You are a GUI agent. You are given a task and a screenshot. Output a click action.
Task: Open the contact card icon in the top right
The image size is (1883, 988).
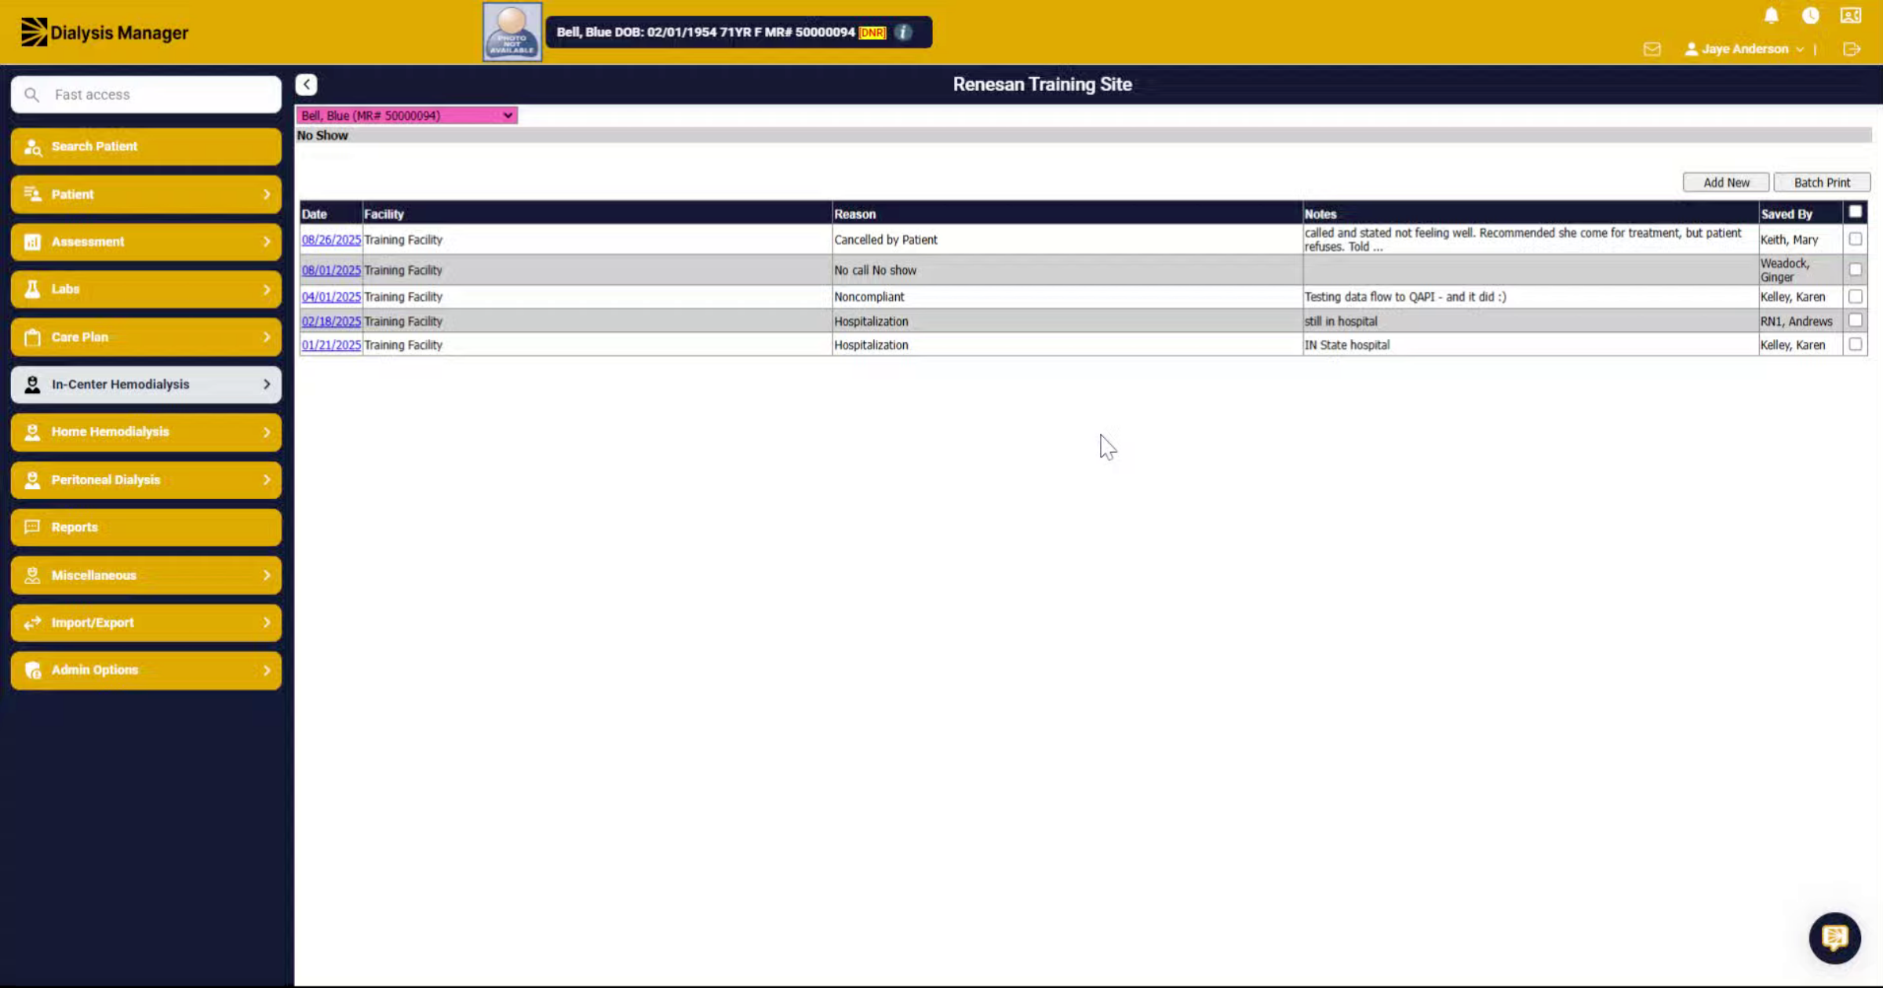pos(1850,16)
